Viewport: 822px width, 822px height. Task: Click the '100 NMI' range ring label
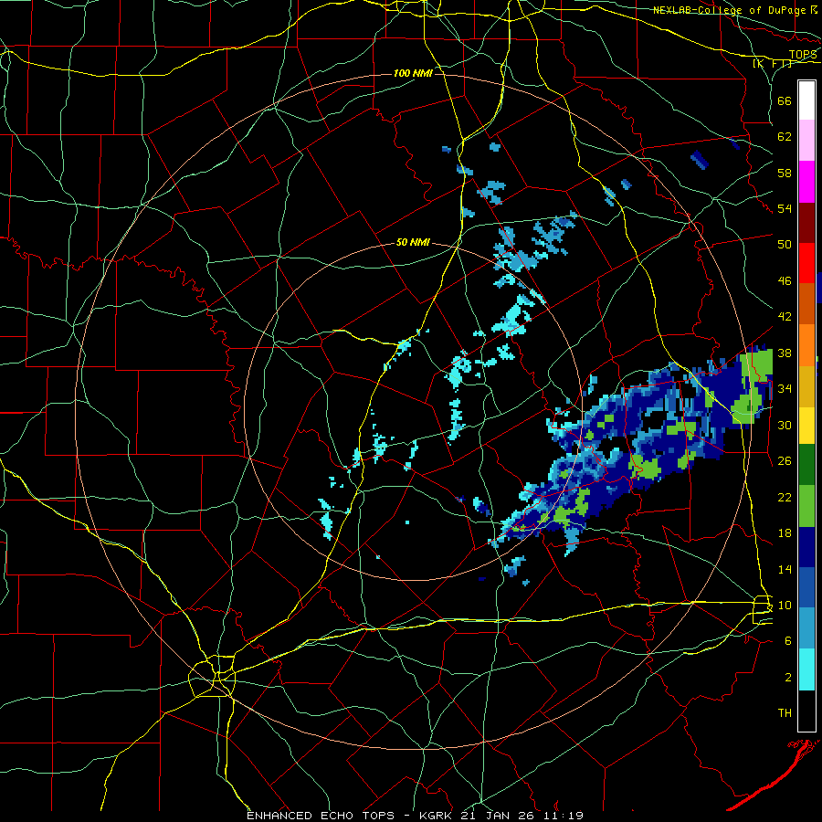413,73
